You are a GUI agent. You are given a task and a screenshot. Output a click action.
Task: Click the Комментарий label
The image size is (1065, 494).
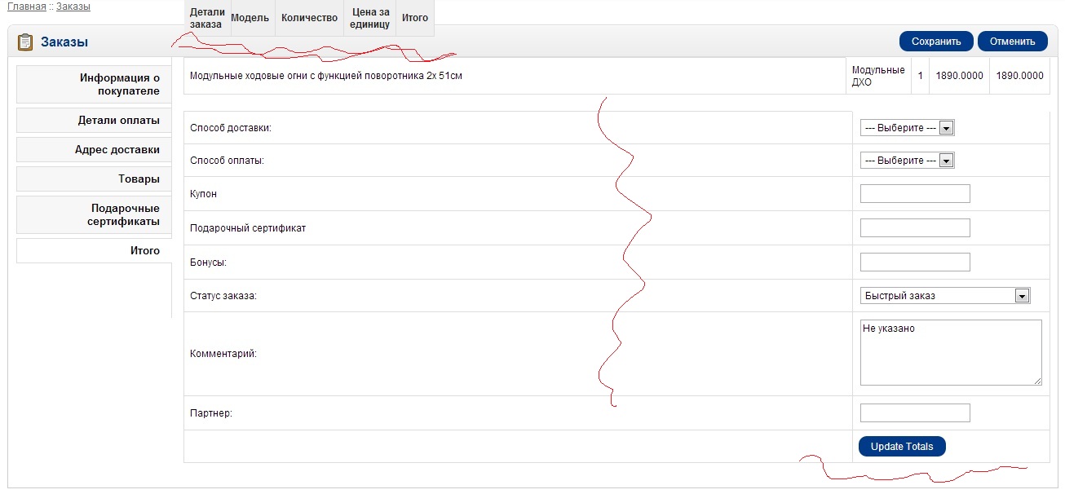223,354
